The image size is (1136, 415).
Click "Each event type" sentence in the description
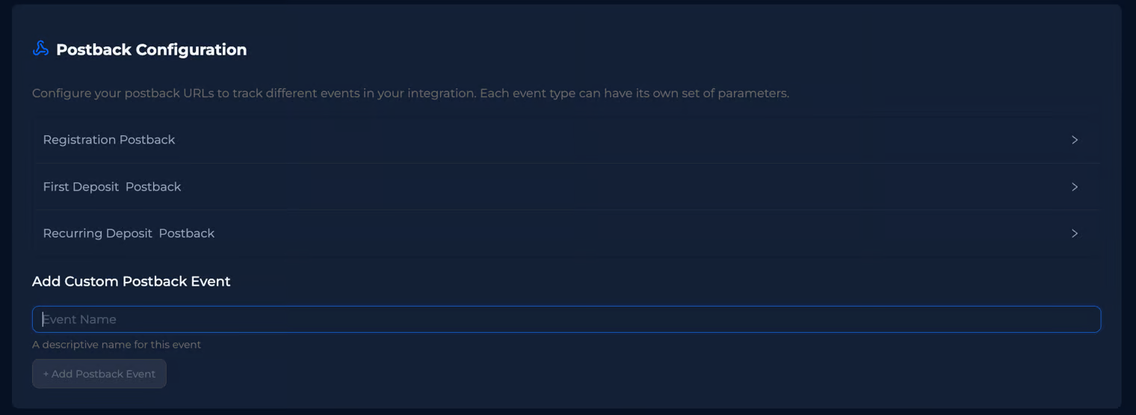pos(634,93)
